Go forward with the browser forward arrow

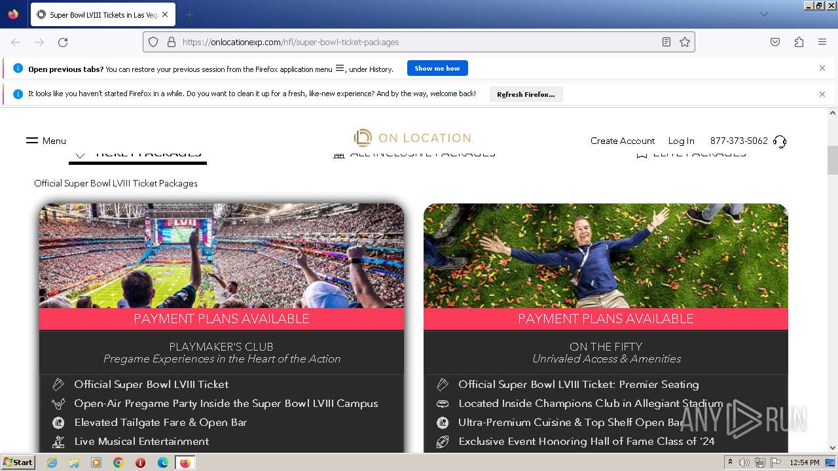coord(39,42)
